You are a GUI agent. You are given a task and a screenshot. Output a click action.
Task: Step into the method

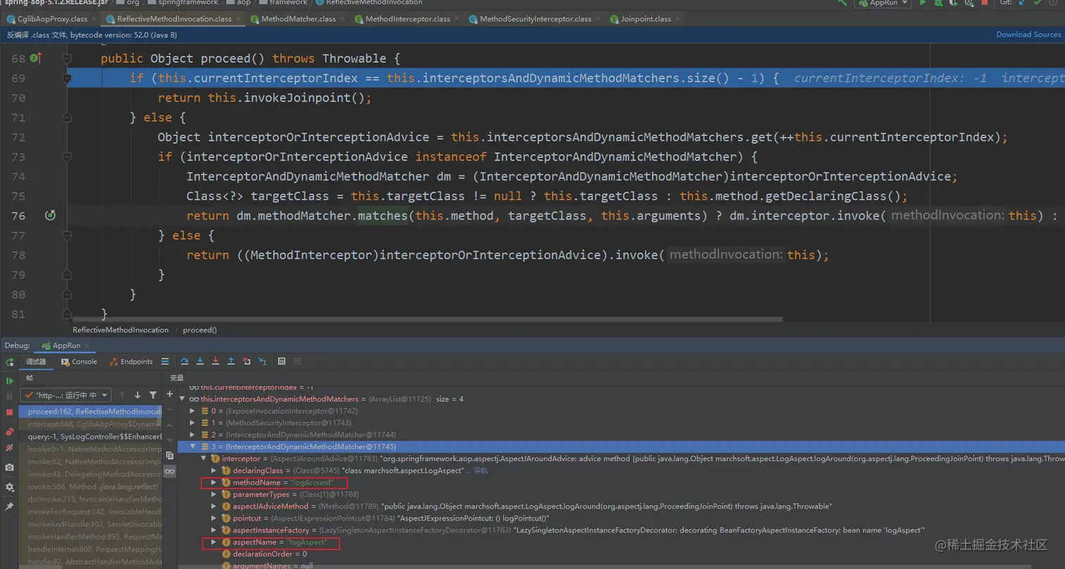pos(200,361)
